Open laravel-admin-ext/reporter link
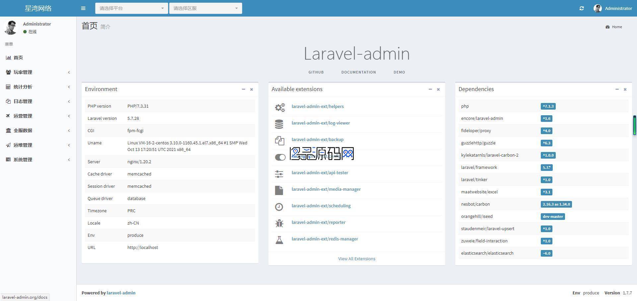The height and width of the screenshot is (301, 637). (318, 222)
